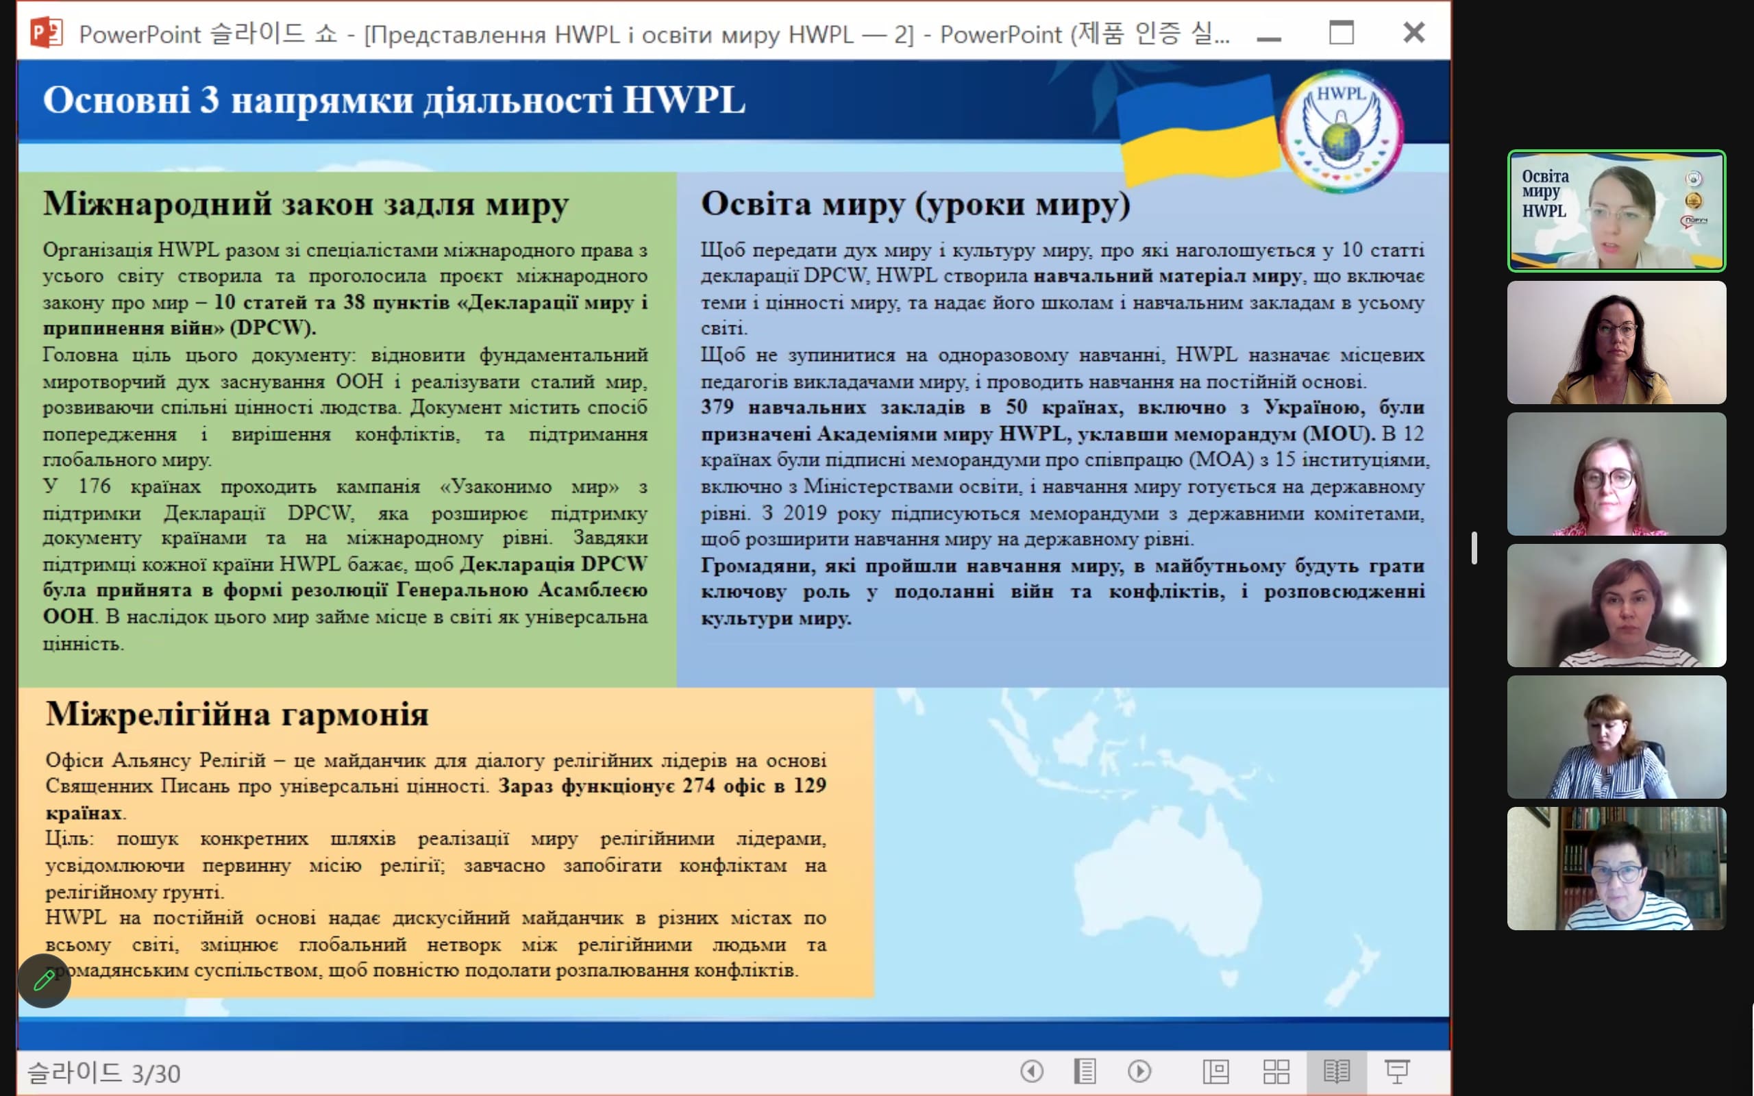Advance to next slide with right arrow
The image size is (1754, 1096).
(1139, 1071)
